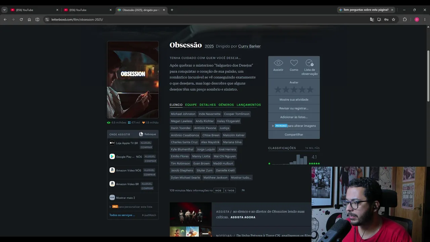Reload the page
Viewport: 430px width, 242px height.
point(21,19)
